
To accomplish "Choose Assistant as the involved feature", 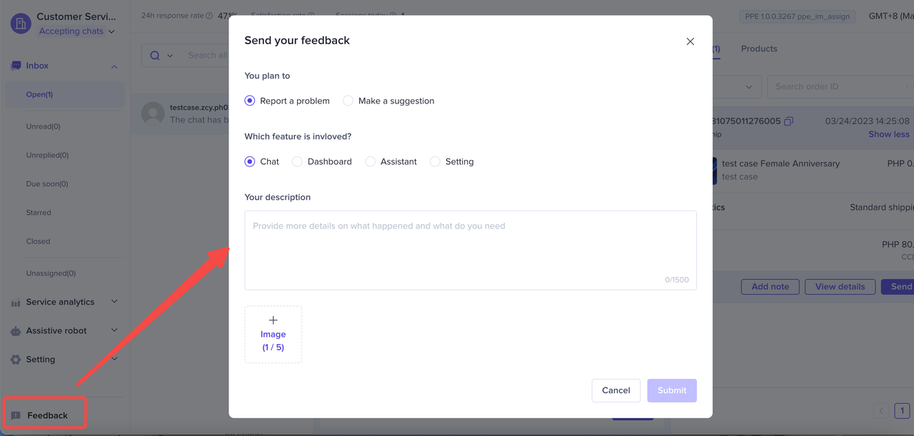I will click(x=371, y=162).
